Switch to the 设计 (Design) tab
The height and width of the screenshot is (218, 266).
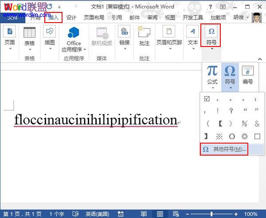coord(71,17)
